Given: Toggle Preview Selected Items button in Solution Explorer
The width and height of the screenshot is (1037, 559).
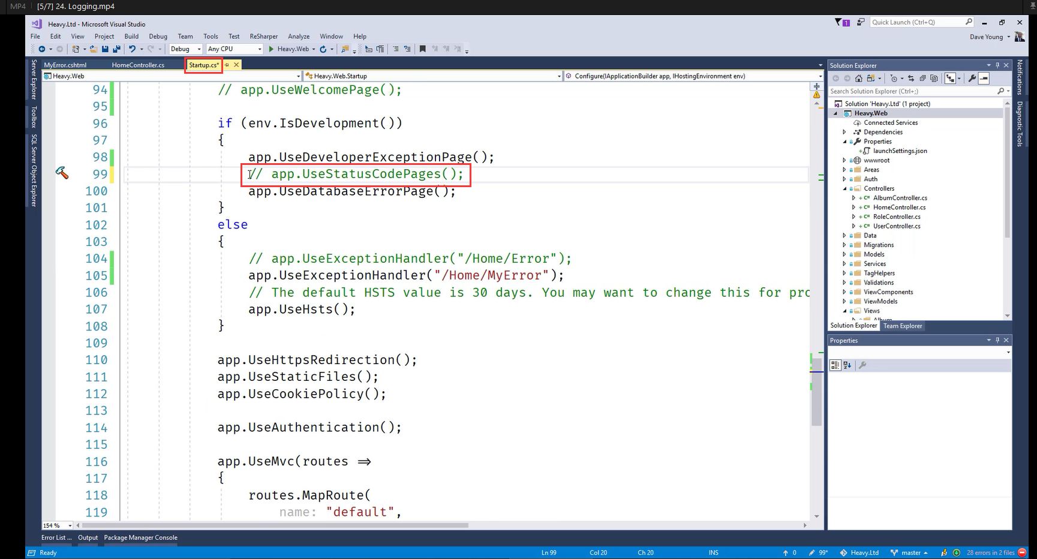Looking at the screenshot, I should [984, 79].
